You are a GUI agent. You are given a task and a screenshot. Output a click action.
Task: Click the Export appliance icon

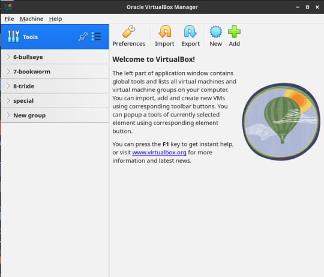coord(190,32)
